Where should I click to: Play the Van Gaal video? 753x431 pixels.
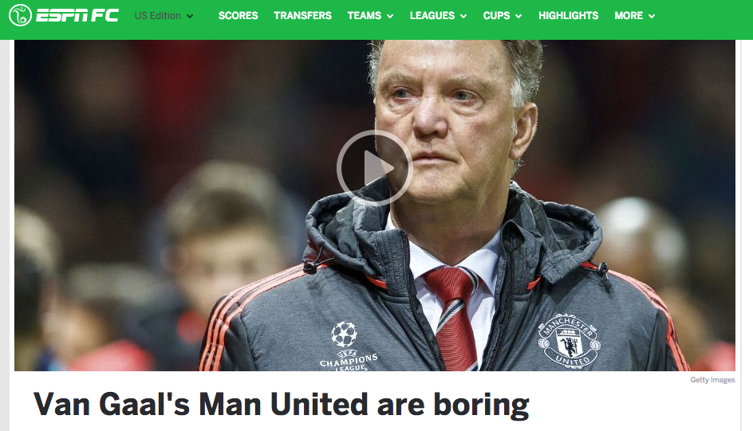tap(374, 168)
